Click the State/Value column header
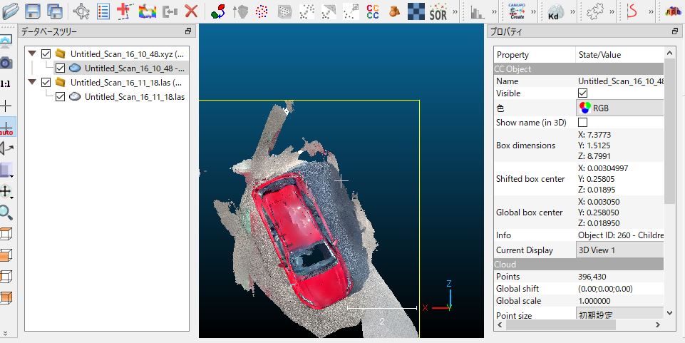685x343 pixels. click(x=599, y=55)
